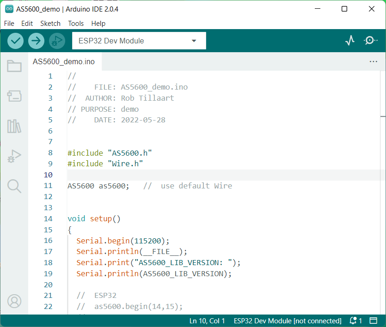Image resolution: width=386 pixels, height=327 pixels.
Task: Click the '// use default Wire' comment
Action: (188, 186)
